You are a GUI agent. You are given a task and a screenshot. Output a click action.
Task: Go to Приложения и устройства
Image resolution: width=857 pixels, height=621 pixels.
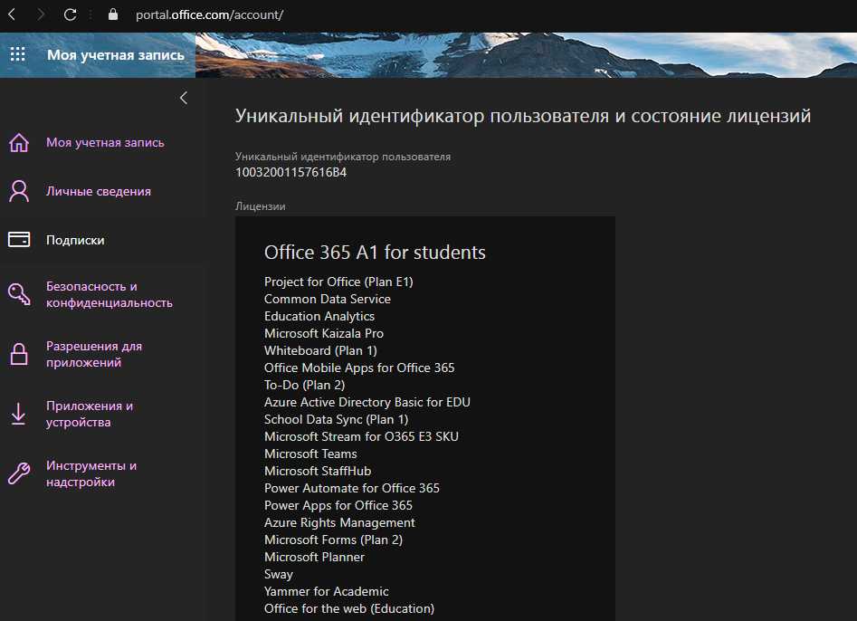89,414
